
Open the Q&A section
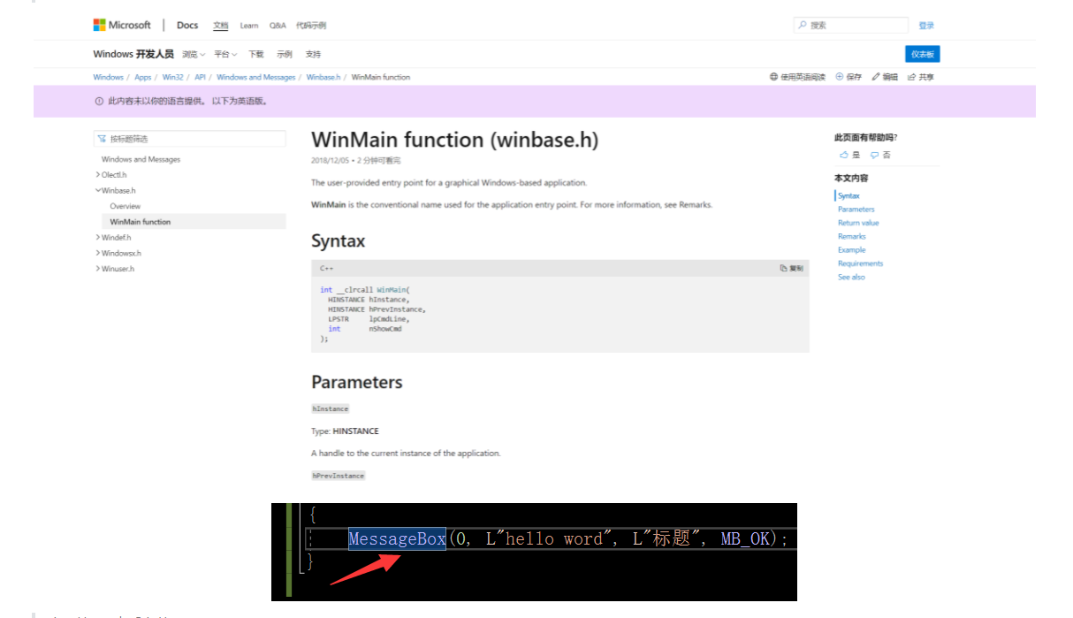(278, 26)
